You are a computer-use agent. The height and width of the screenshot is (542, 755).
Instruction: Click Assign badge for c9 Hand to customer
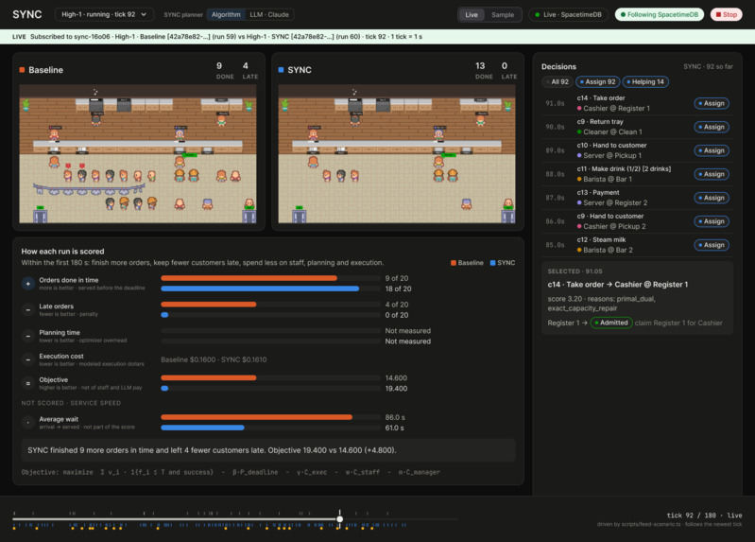pos(712,221)
